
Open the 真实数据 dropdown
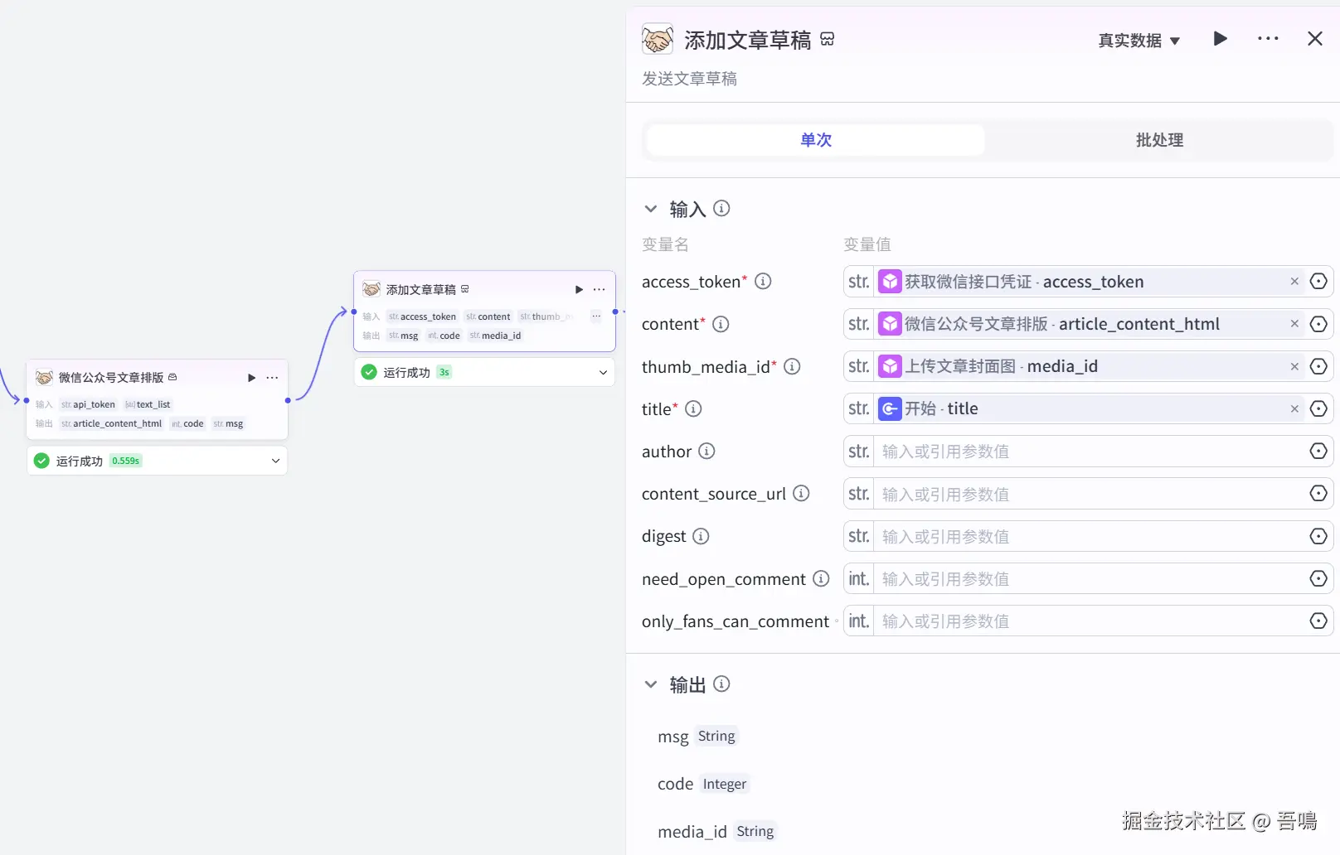[x=1139, y=41]
